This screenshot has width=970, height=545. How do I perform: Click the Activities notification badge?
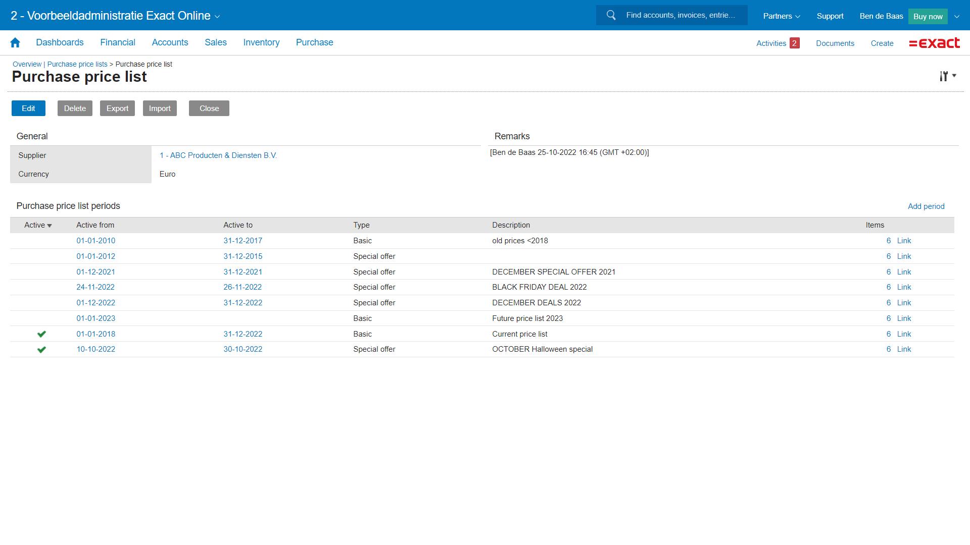[794, 43]
